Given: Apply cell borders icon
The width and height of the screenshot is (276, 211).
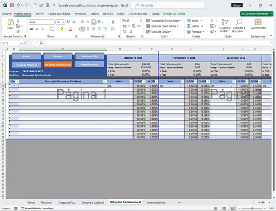Looking at the screenshot, I should (x=52, y=29).
